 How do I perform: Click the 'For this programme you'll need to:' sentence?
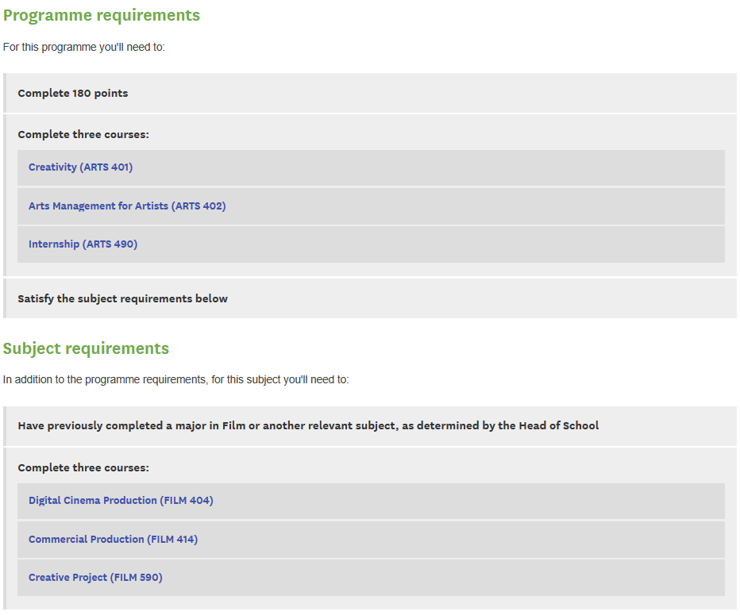coord(83,48)
